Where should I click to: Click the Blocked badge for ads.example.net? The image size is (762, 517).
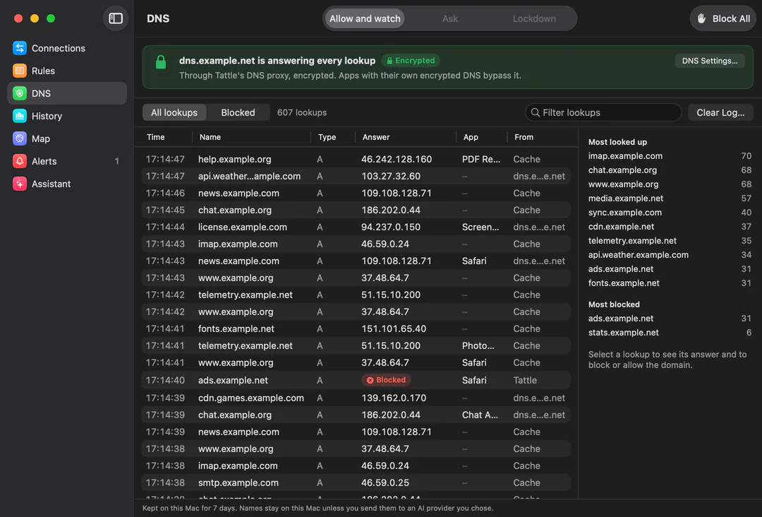[387, 380]
